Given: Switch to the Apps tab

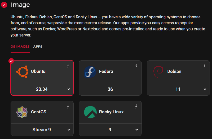Looking at the screenshot, I should tap(38, 47).
